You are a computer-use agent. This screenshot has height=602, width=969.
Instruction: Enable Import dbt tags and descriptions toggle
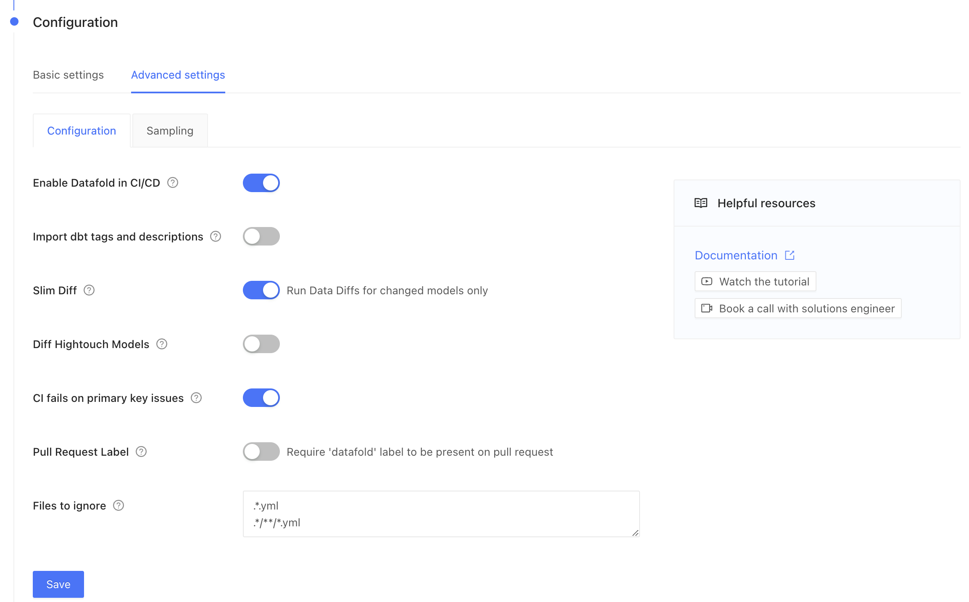pyautogui.click(x=261, y=236)
